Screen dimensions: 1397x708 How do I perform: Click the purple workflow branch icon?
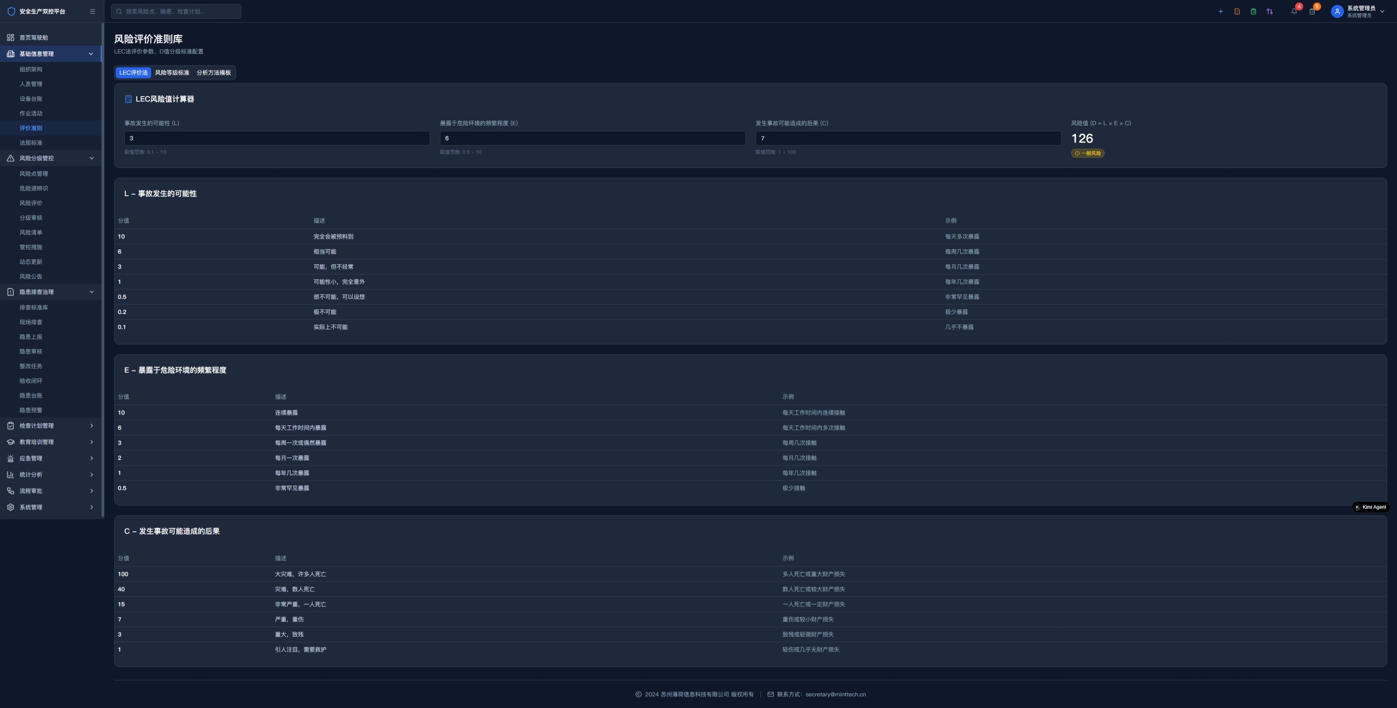[1269, 11]
